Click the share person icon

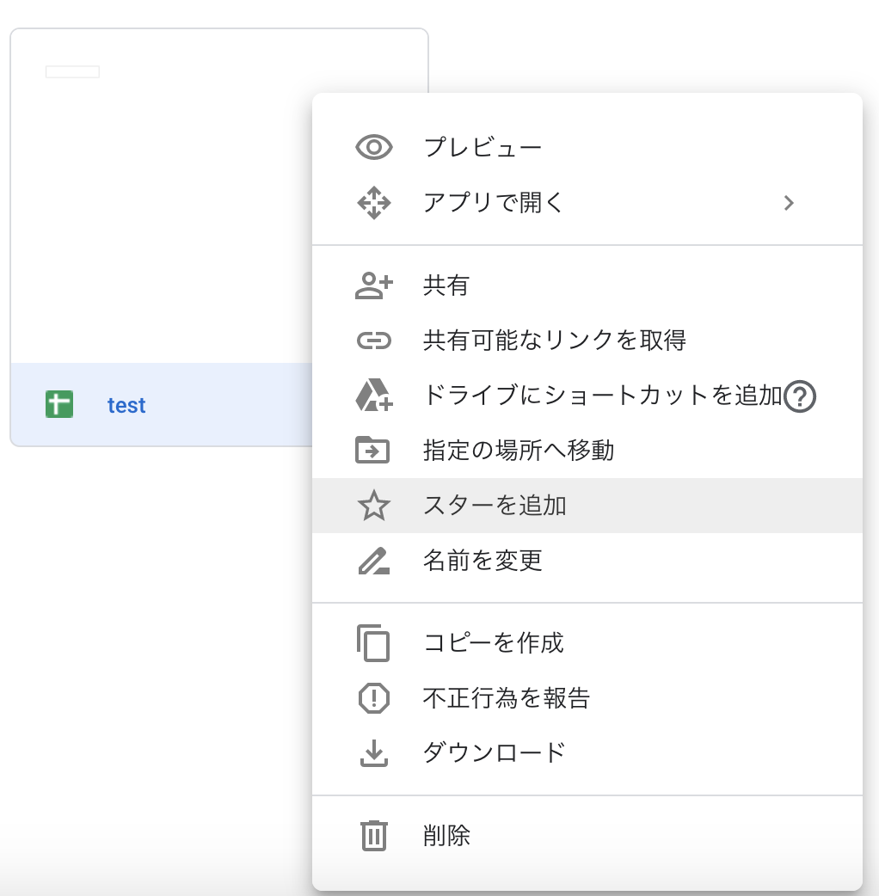tap(373, 285)
